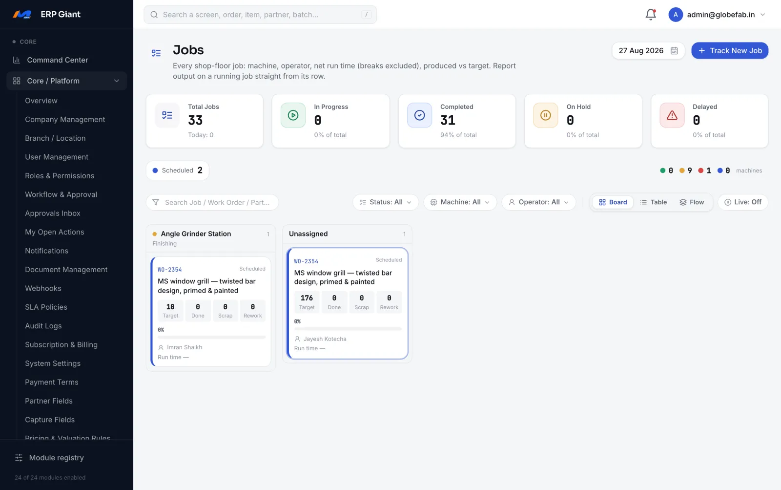This screenshot has width=781, height=490.
Task: Open Roles & Permissions in sidebar
Action: click(60, 176)
